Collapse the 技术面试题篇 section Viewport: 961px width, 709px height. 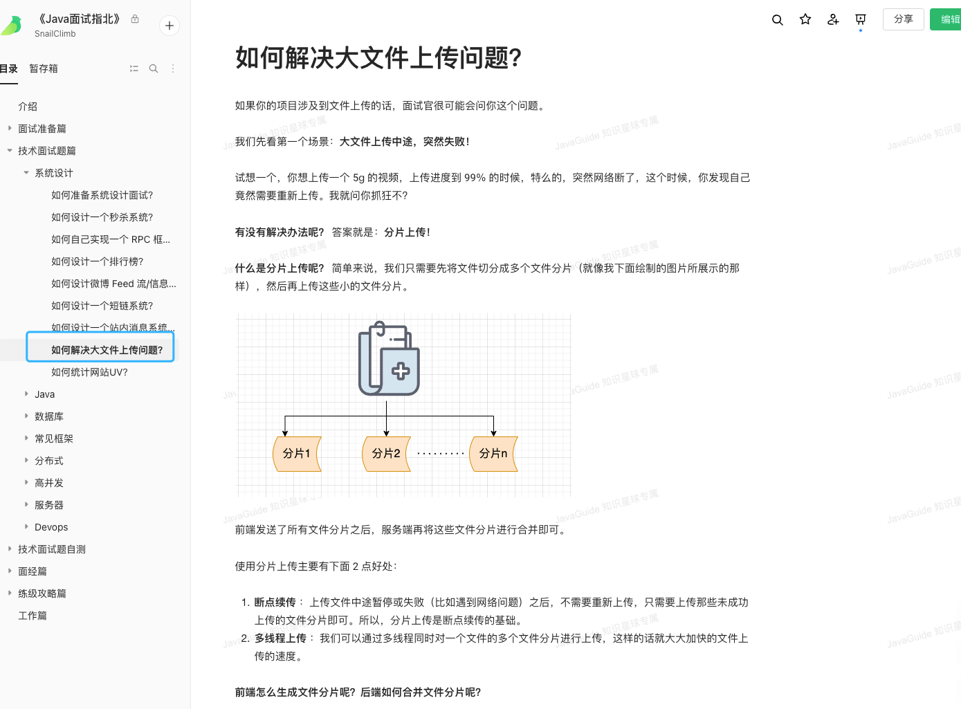click(10, 150)
